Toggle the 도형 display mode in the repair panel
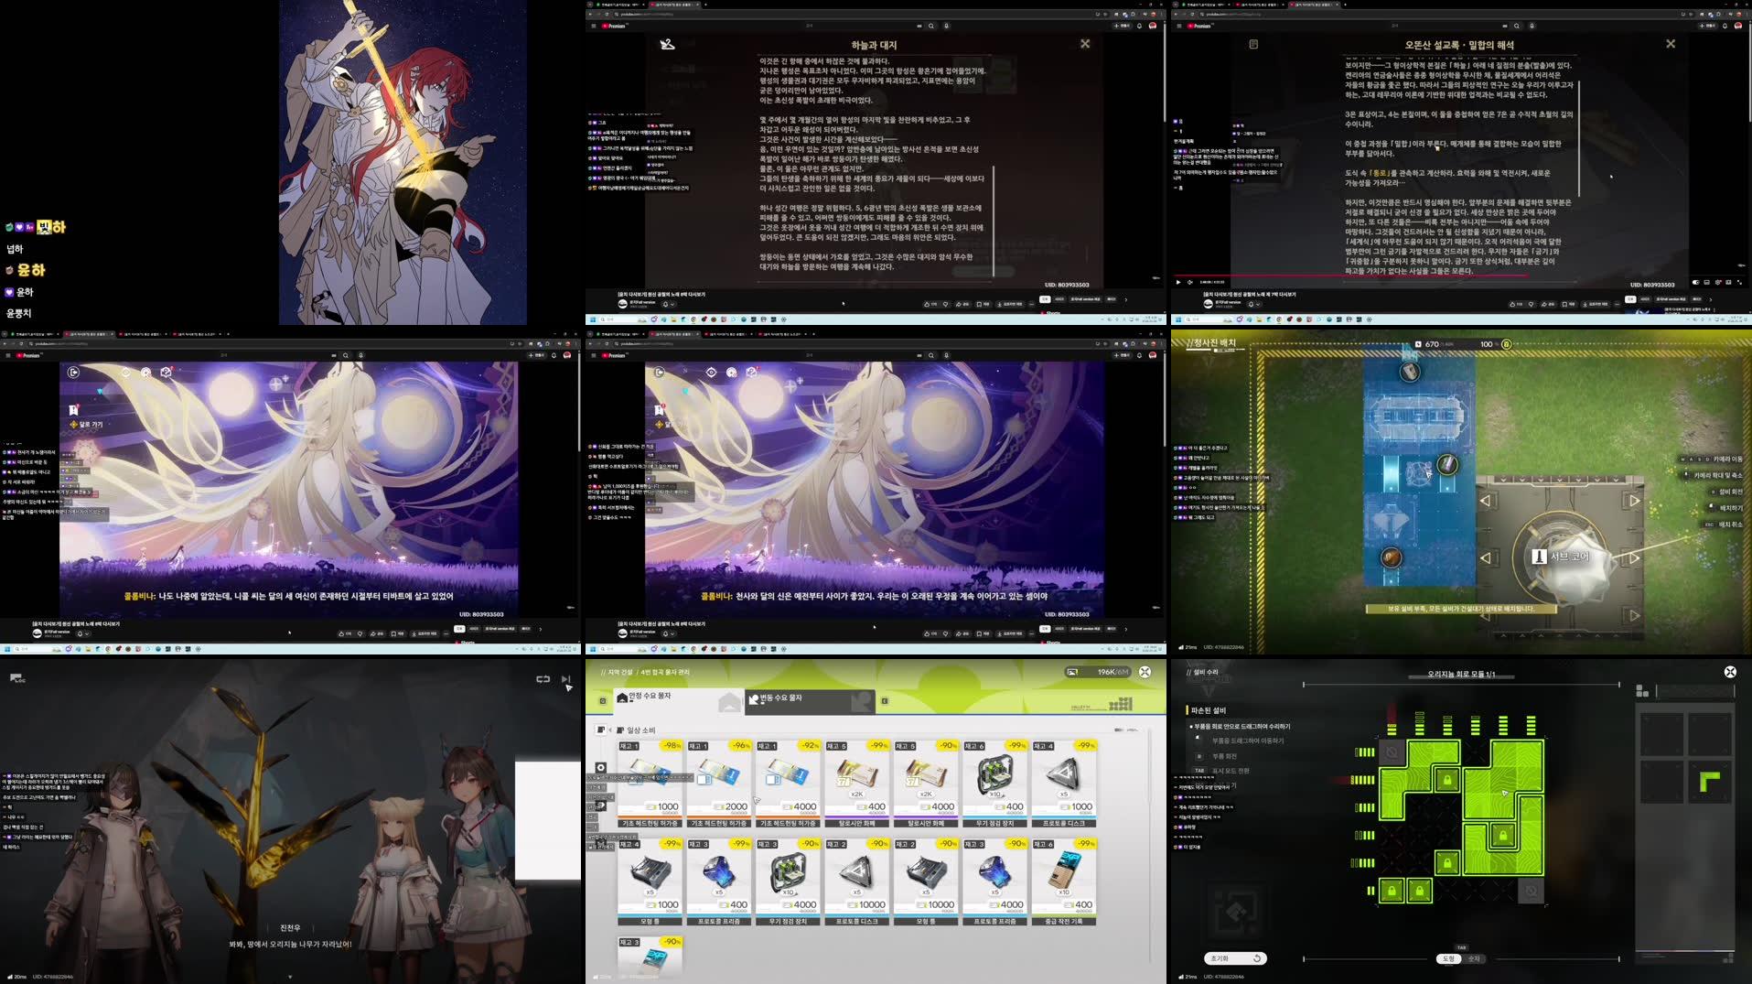 pyautogui.click(x=1449, y=958)
